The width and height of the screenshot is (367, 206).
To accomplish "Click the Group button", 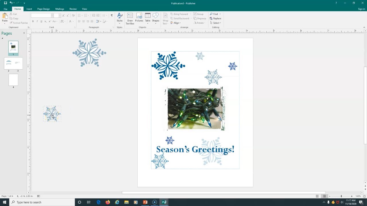I will pyautogui.click(x=198, y=14).
